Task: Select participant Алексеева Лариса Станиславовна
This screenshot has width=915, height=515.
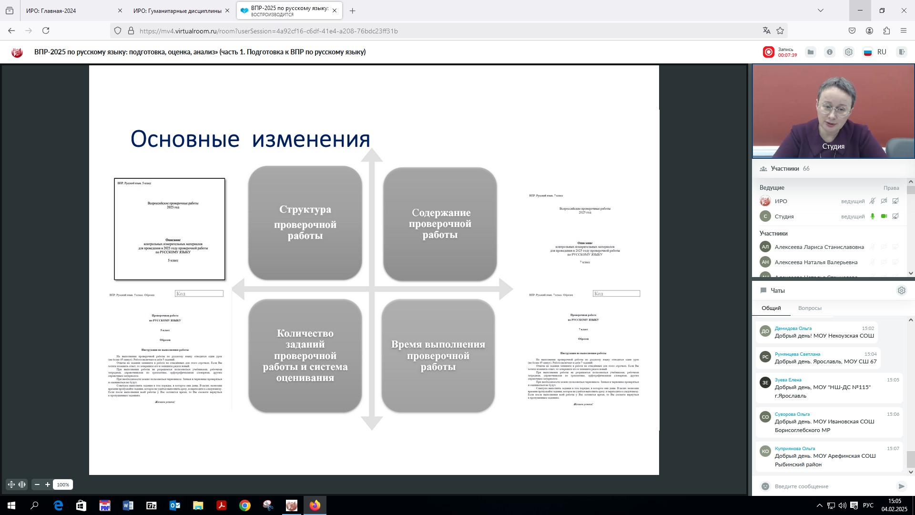Action: [x=819, y=247]
